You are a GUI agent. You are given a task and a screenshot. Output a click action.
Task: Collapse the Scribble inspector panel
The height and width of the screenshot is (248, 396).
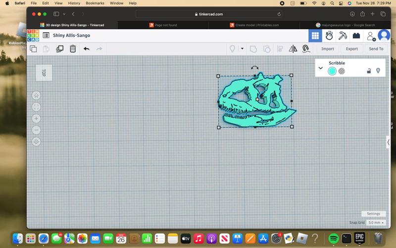pyautogui.click(x=321, y=68)
